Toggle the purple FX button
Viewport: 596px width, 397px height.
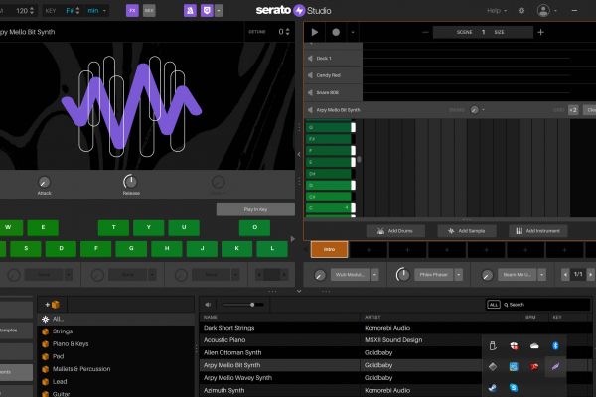tap(132, 10)
